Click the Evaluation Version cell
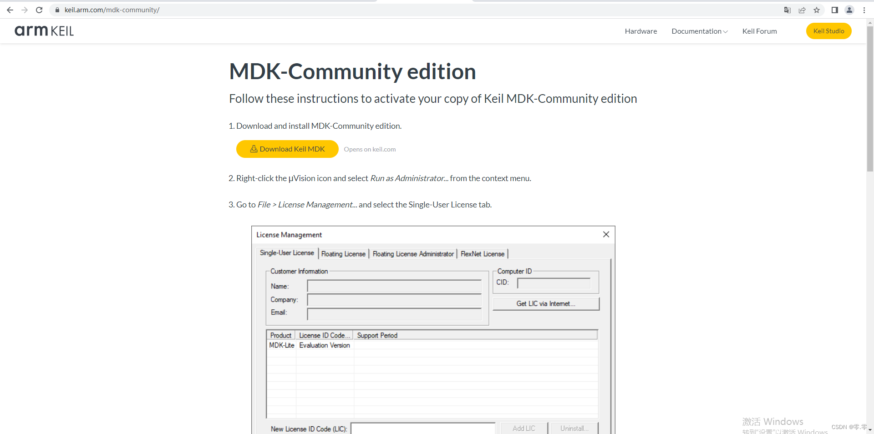Image resolution: width=874 pixels, height=434 pixels. (325, 345)
